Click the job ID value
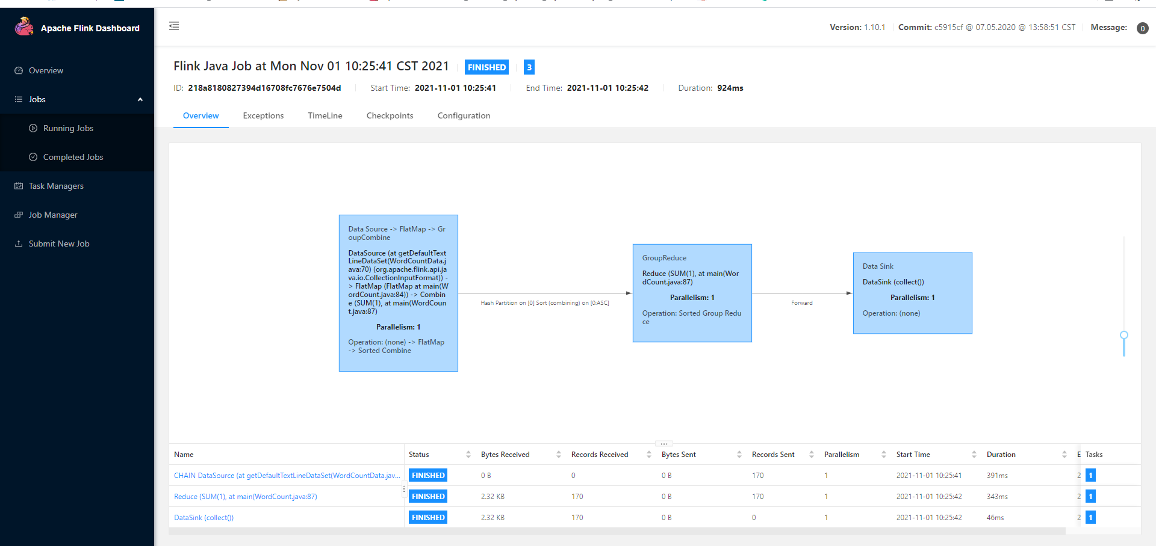1156x546 pixels. click(264, 88)
